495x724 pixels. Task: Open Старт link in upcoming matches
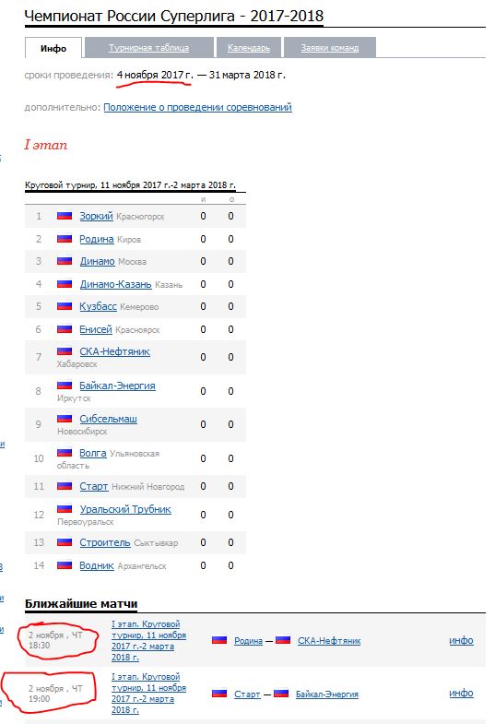tap(247, 694)
